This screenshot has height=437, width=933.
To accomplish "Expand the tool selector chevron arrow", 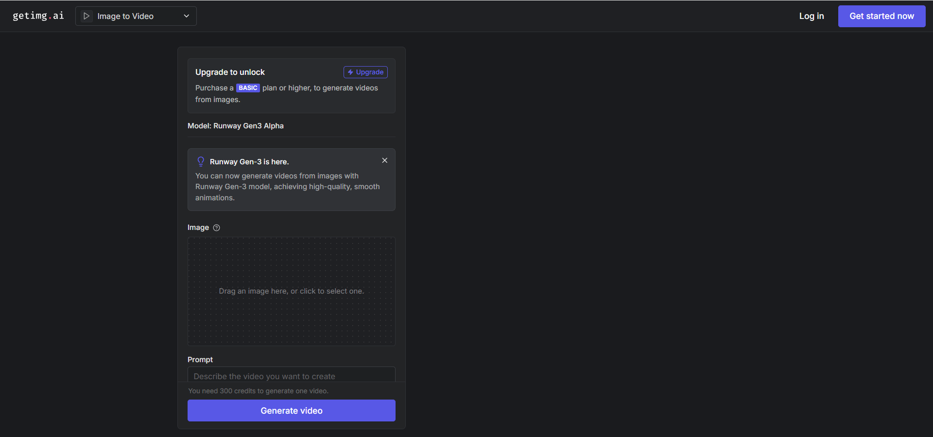I will point(186,16).
